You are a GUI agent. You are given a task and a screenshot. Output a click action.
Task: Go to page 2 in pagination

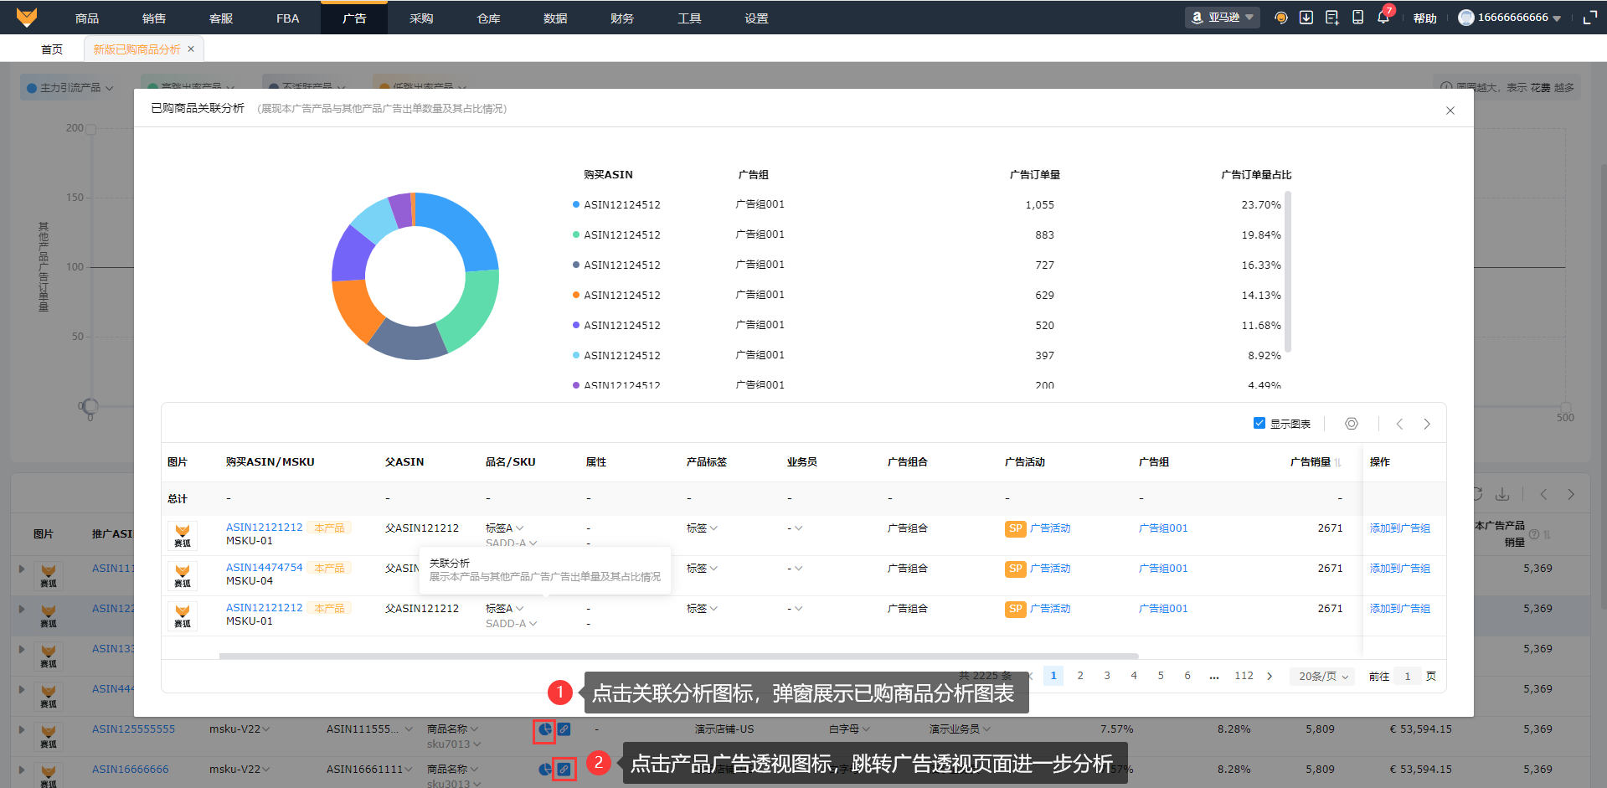1080,676
